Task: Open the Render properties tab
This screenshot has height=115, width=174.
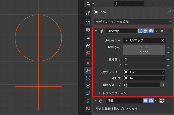Action: 88,23
